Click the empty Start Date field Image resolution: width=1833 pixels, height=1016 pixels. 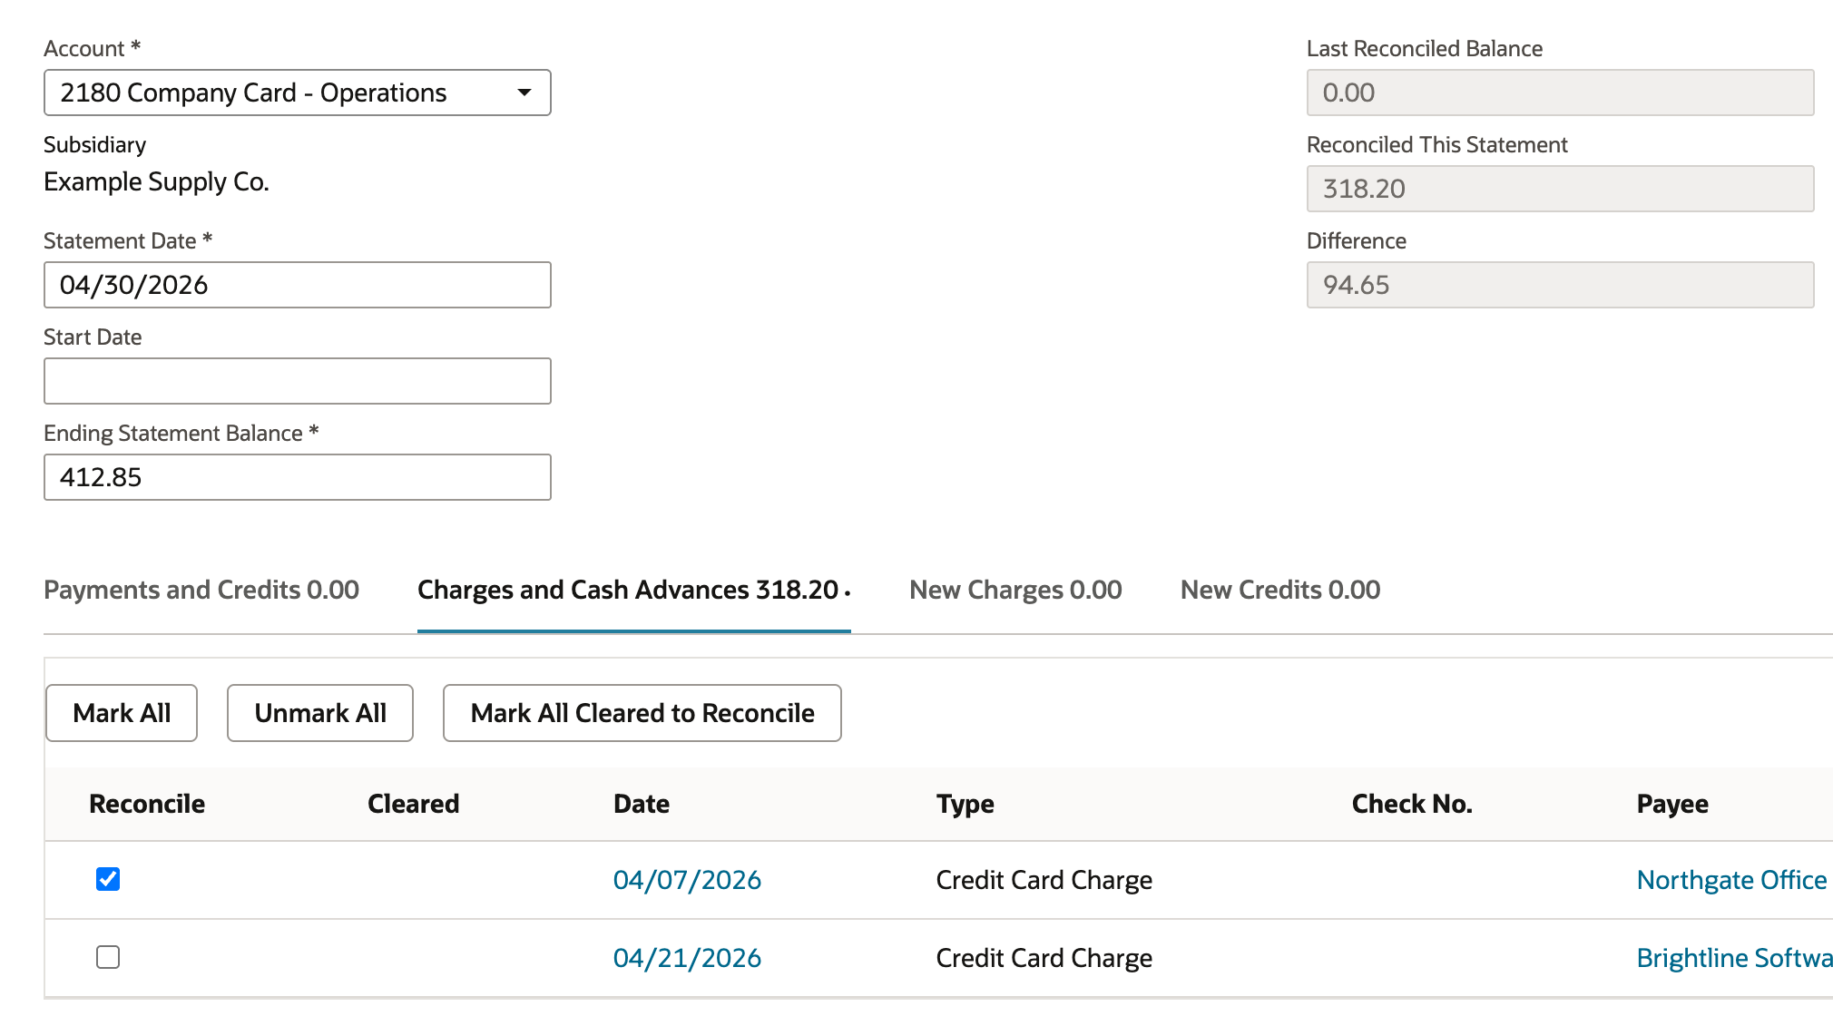[297, 381]
